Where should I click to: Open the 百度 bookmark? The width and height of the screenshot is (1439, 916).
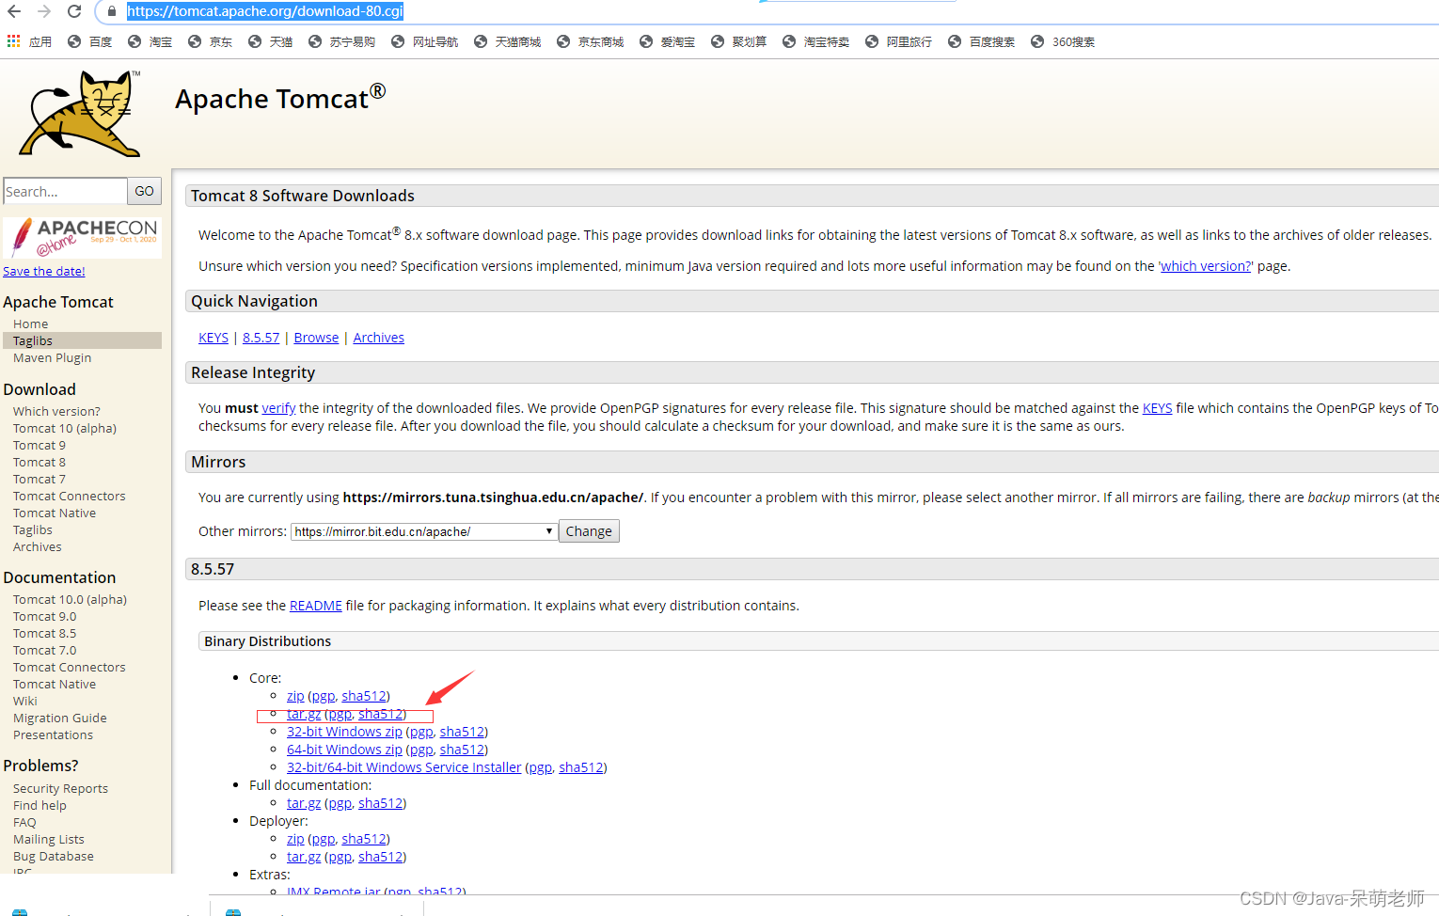[x=90, y=41]
